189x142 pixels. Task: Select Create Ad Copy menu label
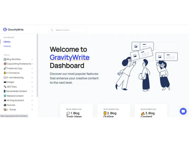point(15,69)
